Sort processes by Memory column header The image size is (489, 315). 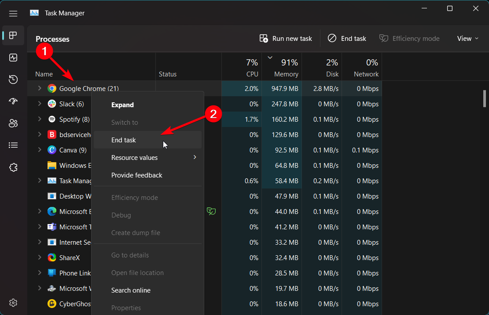(x=286, y=74)
